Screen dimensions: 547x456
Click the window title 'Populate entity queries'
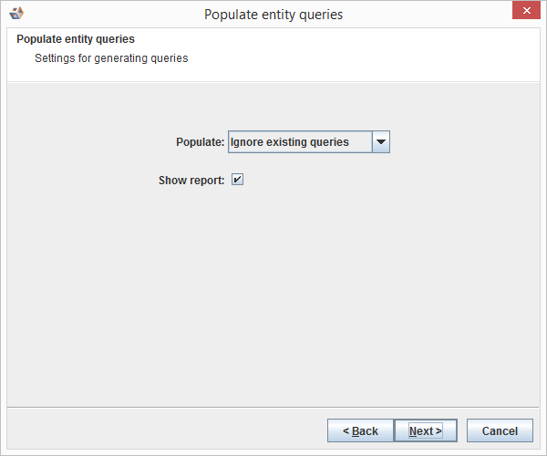coord(273,15)
